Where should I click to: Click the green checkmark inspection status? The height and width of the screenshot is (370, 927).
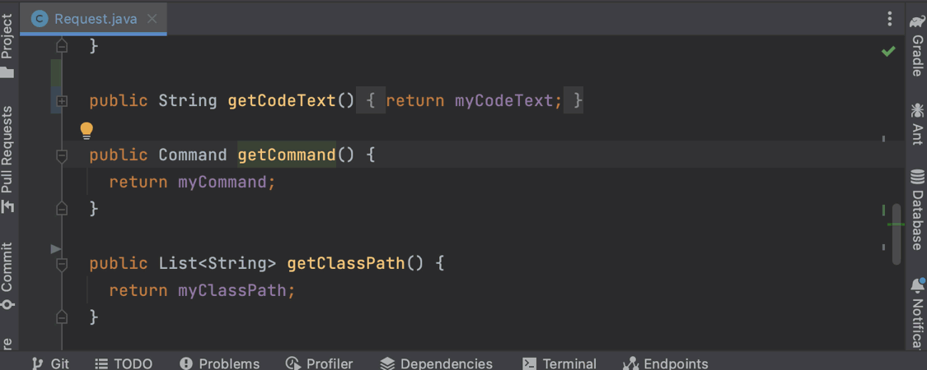point(888,51)
